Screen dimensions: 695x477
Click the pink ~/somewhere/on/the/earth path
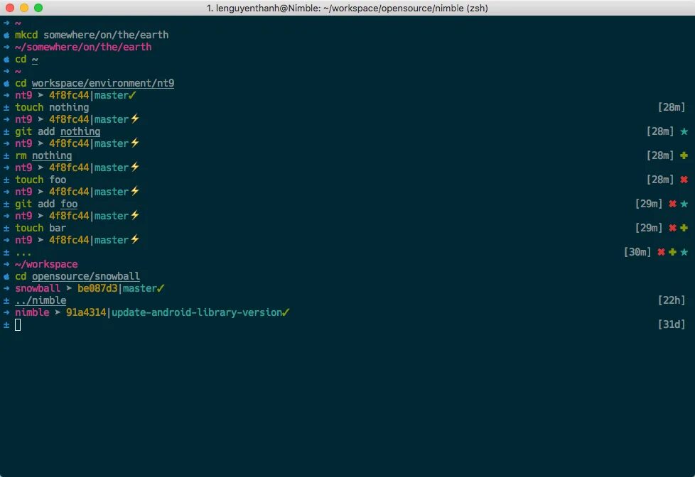tap(83, 47)
